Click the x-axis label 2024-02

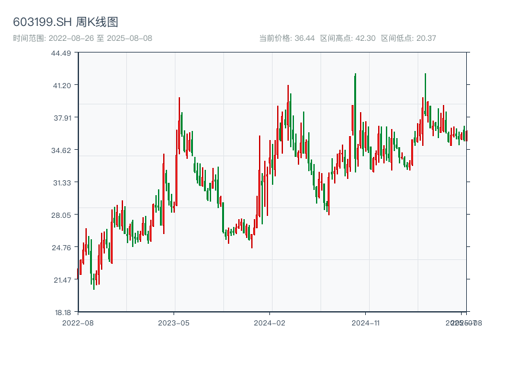coord(269,323)
